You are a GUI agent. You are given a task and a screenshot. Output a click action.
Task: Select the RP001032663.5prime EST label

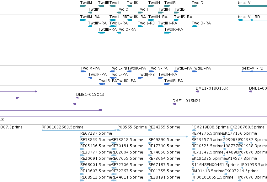pos(62,127)
